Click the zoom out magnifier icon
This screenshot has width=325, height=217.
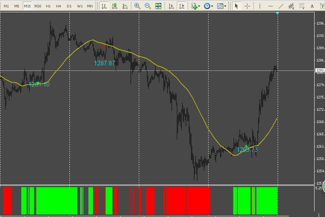148,6
